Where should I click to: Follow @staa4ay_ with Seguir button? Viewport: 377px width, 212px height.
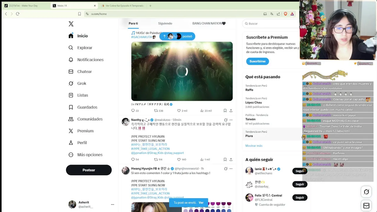point(300,184)
